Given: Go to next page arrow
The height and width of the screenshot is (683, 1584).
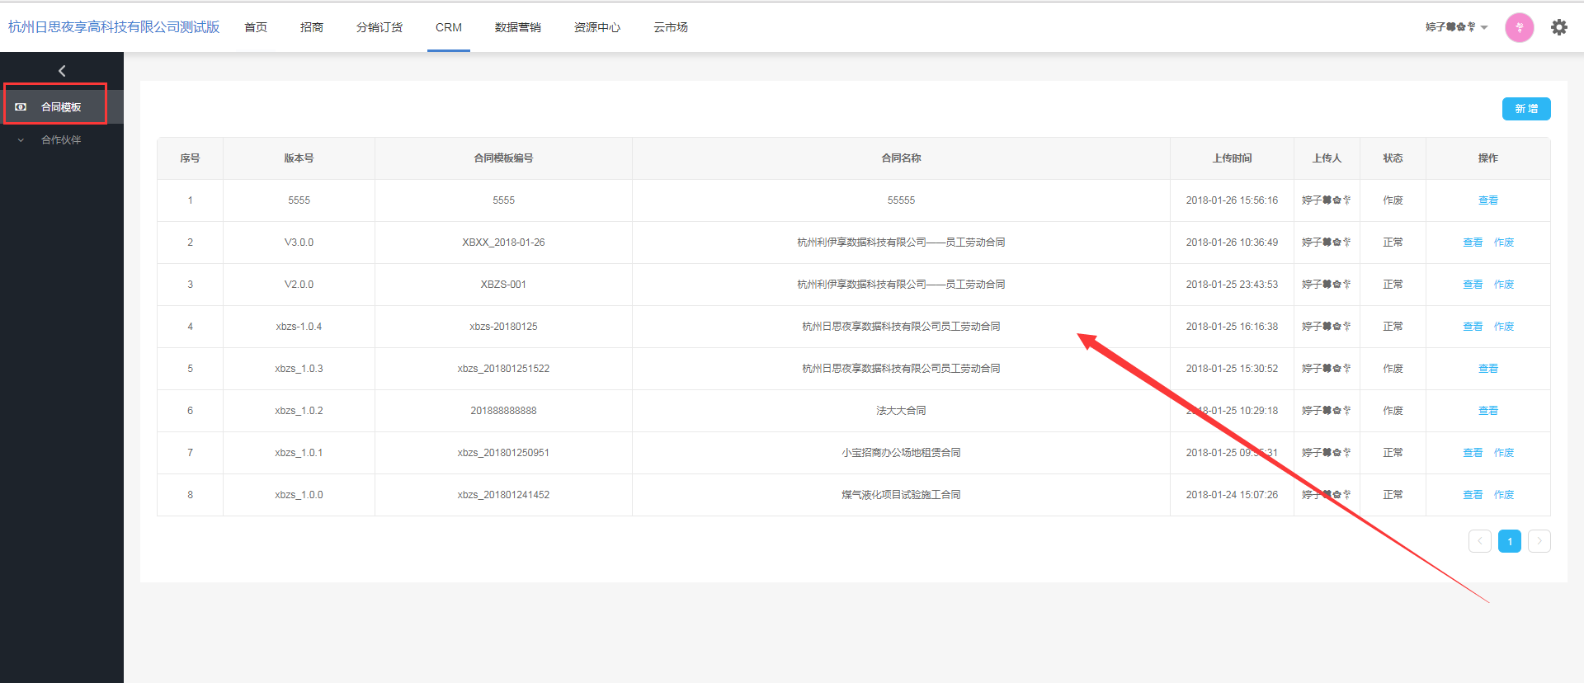Looking at the screenshot, I should (1539, 541).
